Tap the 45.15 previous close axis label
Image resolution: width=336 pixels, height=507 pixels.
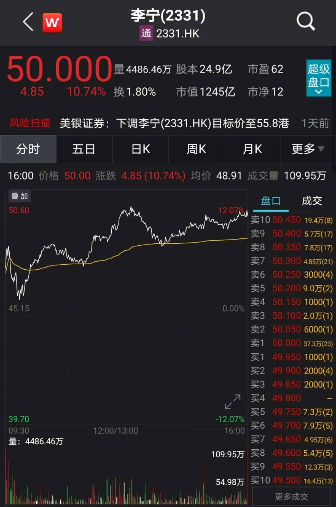pos(19,308)
